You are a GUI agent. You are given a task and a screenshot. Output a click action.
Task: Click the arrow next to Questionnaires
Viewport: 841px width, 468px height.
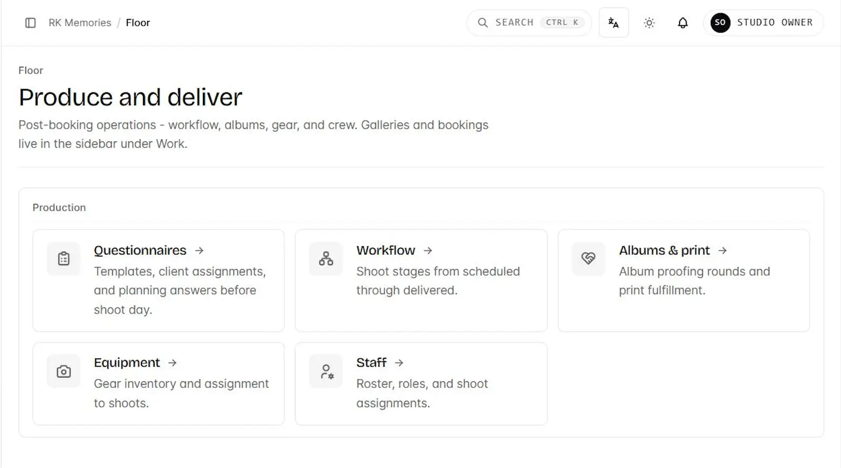coord(199,251)
